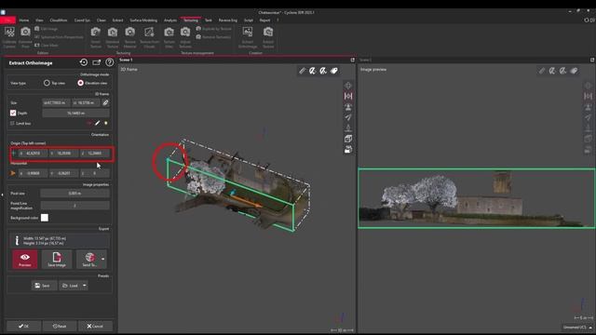596x335 pixels.
Task: Click the red Preview button
Action: (x=25, y=259)
